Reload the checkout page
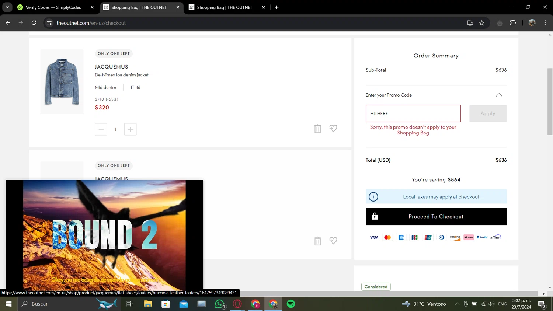This screenshot has width=553, height=311. 34,23
